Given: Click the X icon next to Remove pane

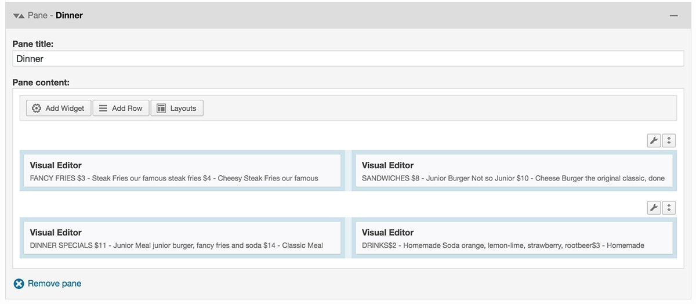Looking at the screenshot, I should point(19,284).
